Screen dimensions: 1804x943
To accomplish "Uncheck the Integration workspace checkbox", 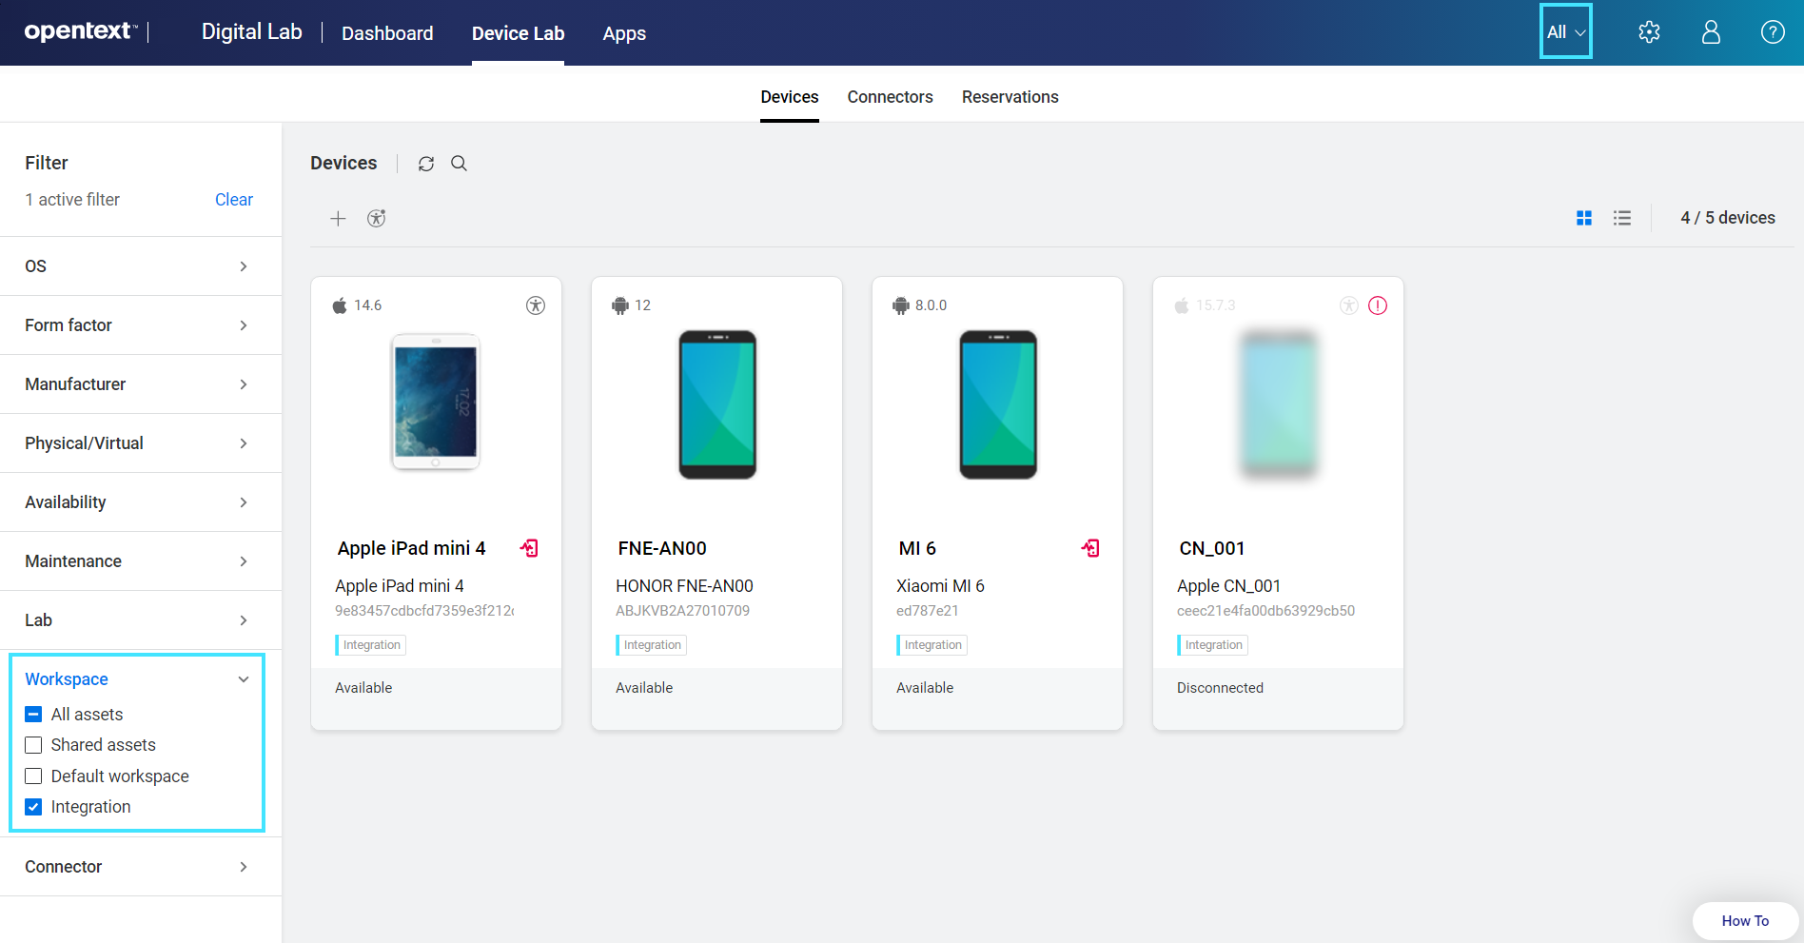I will (x=33, y=807).
